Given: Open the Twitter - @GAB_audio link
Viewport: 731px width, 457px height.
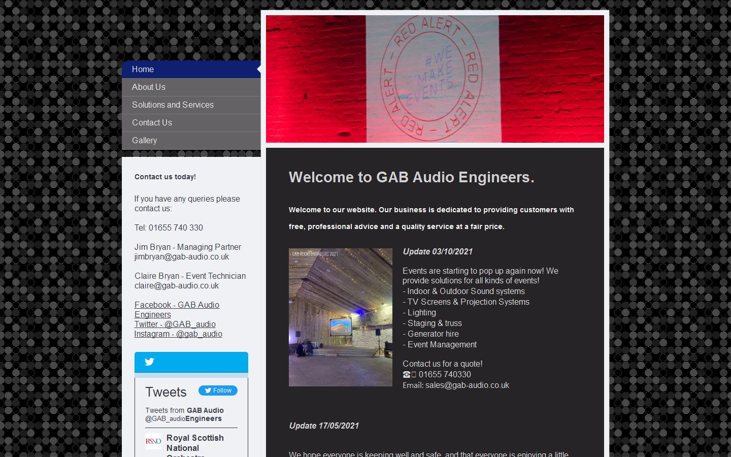Looking at the screenshot, I should [175, 324].
